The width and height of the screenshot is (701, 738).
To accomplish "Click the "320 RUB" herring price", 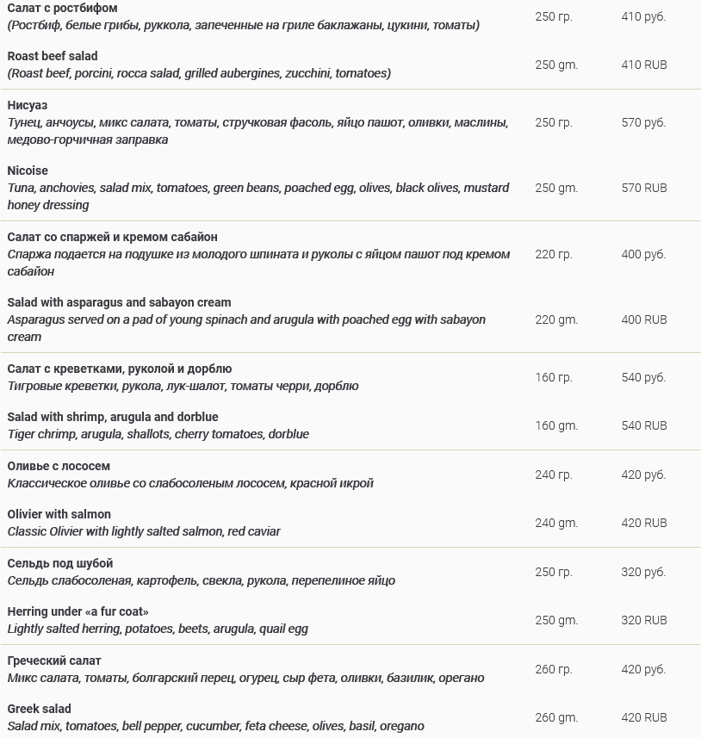I will (x=643, y=620).
